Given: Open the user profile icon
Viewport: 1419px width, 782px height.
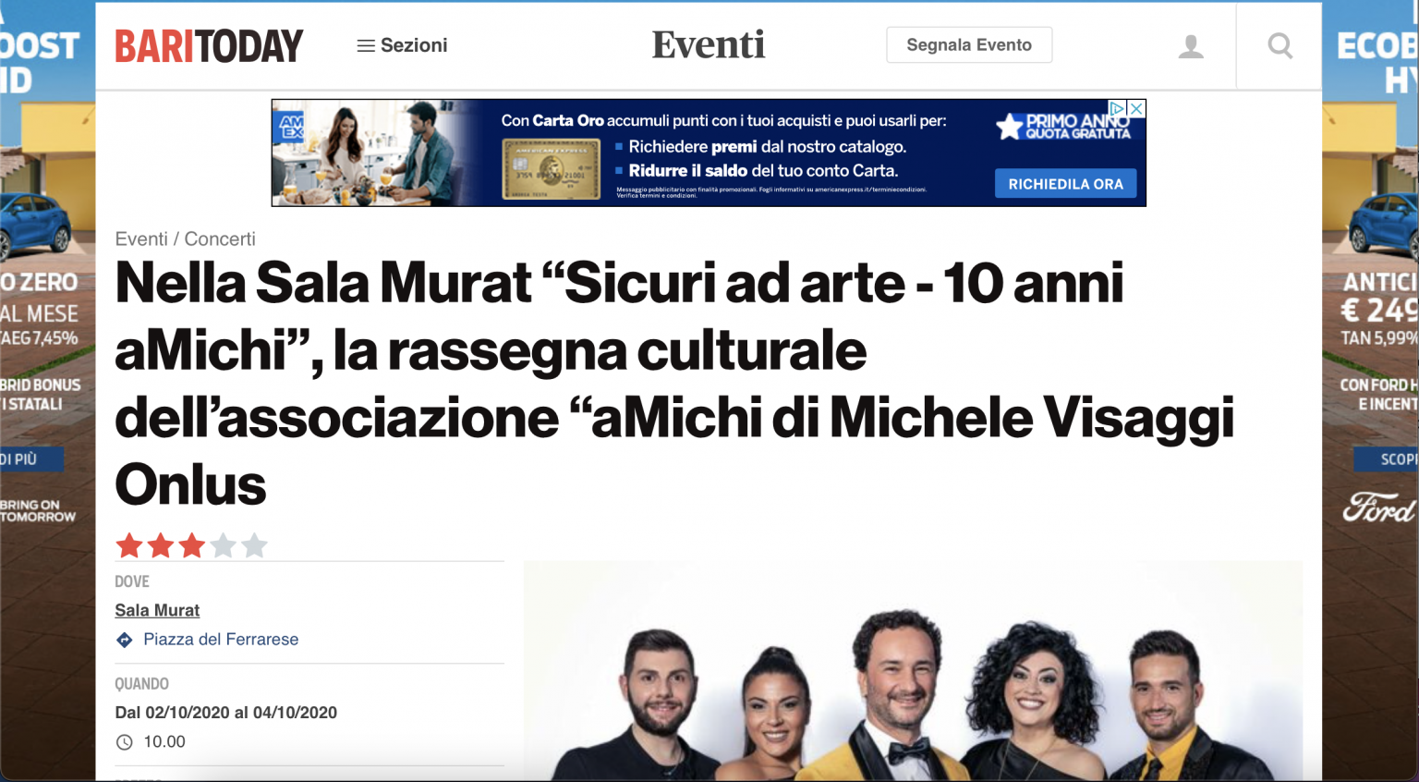Looking at the screenshot, I should (x=1191, y=46).
